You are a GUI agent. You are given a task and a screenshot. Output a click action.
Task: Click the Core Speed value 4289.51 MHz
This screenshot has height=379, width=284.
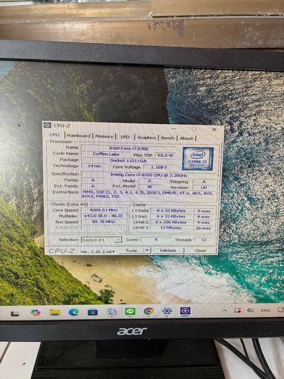[x=103, y=210]
